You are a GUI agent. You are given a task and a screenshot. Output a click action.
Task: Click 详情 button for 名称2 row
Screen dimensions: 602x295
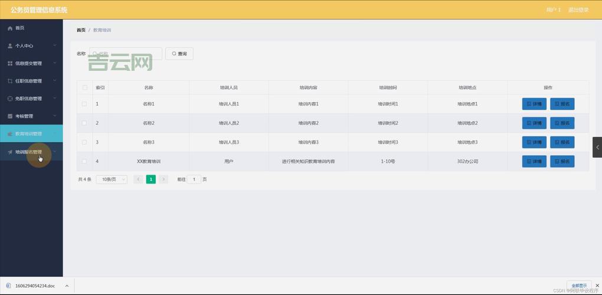pyautogui.click(x=534, y=123)
